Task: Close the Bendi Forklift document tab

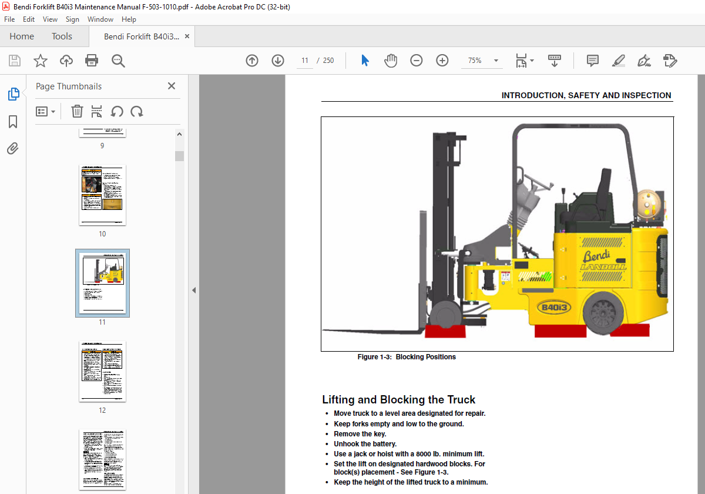Action: [187, 36]
